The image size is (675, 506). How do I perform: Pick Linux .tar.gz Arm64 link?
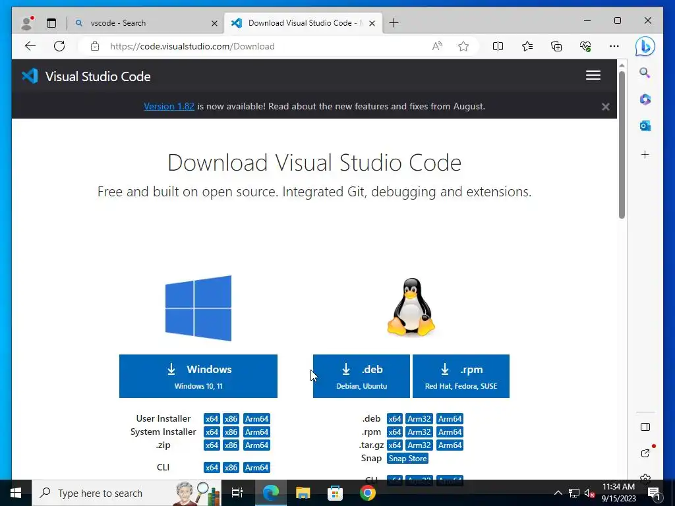[450, 445]
